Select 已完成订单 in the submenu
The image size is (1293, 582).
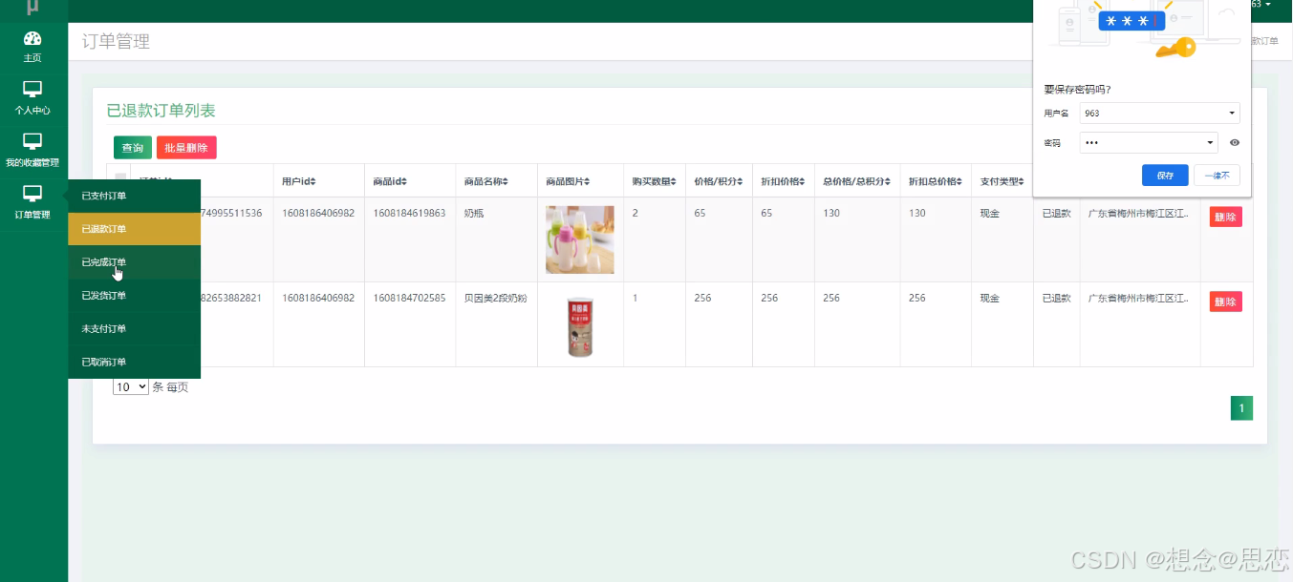pos(134,262)
